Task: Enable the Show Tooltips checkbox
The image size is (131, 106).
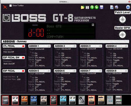Action: click(10, 6)
